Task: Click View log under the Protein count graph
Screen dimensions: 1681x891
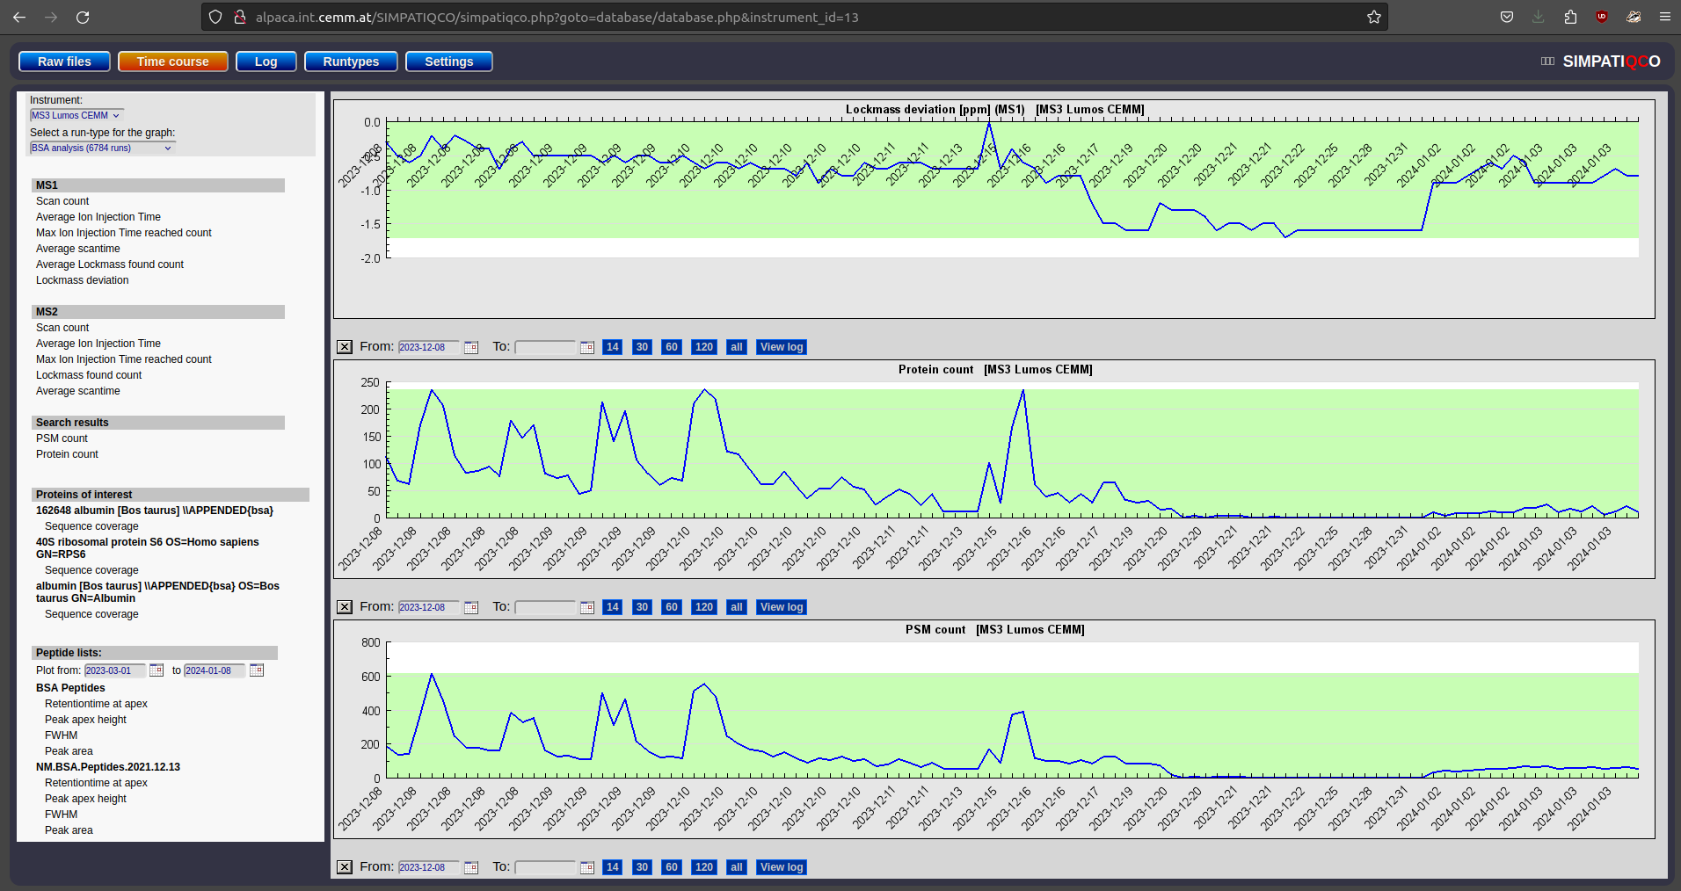Action: (782, 607)
